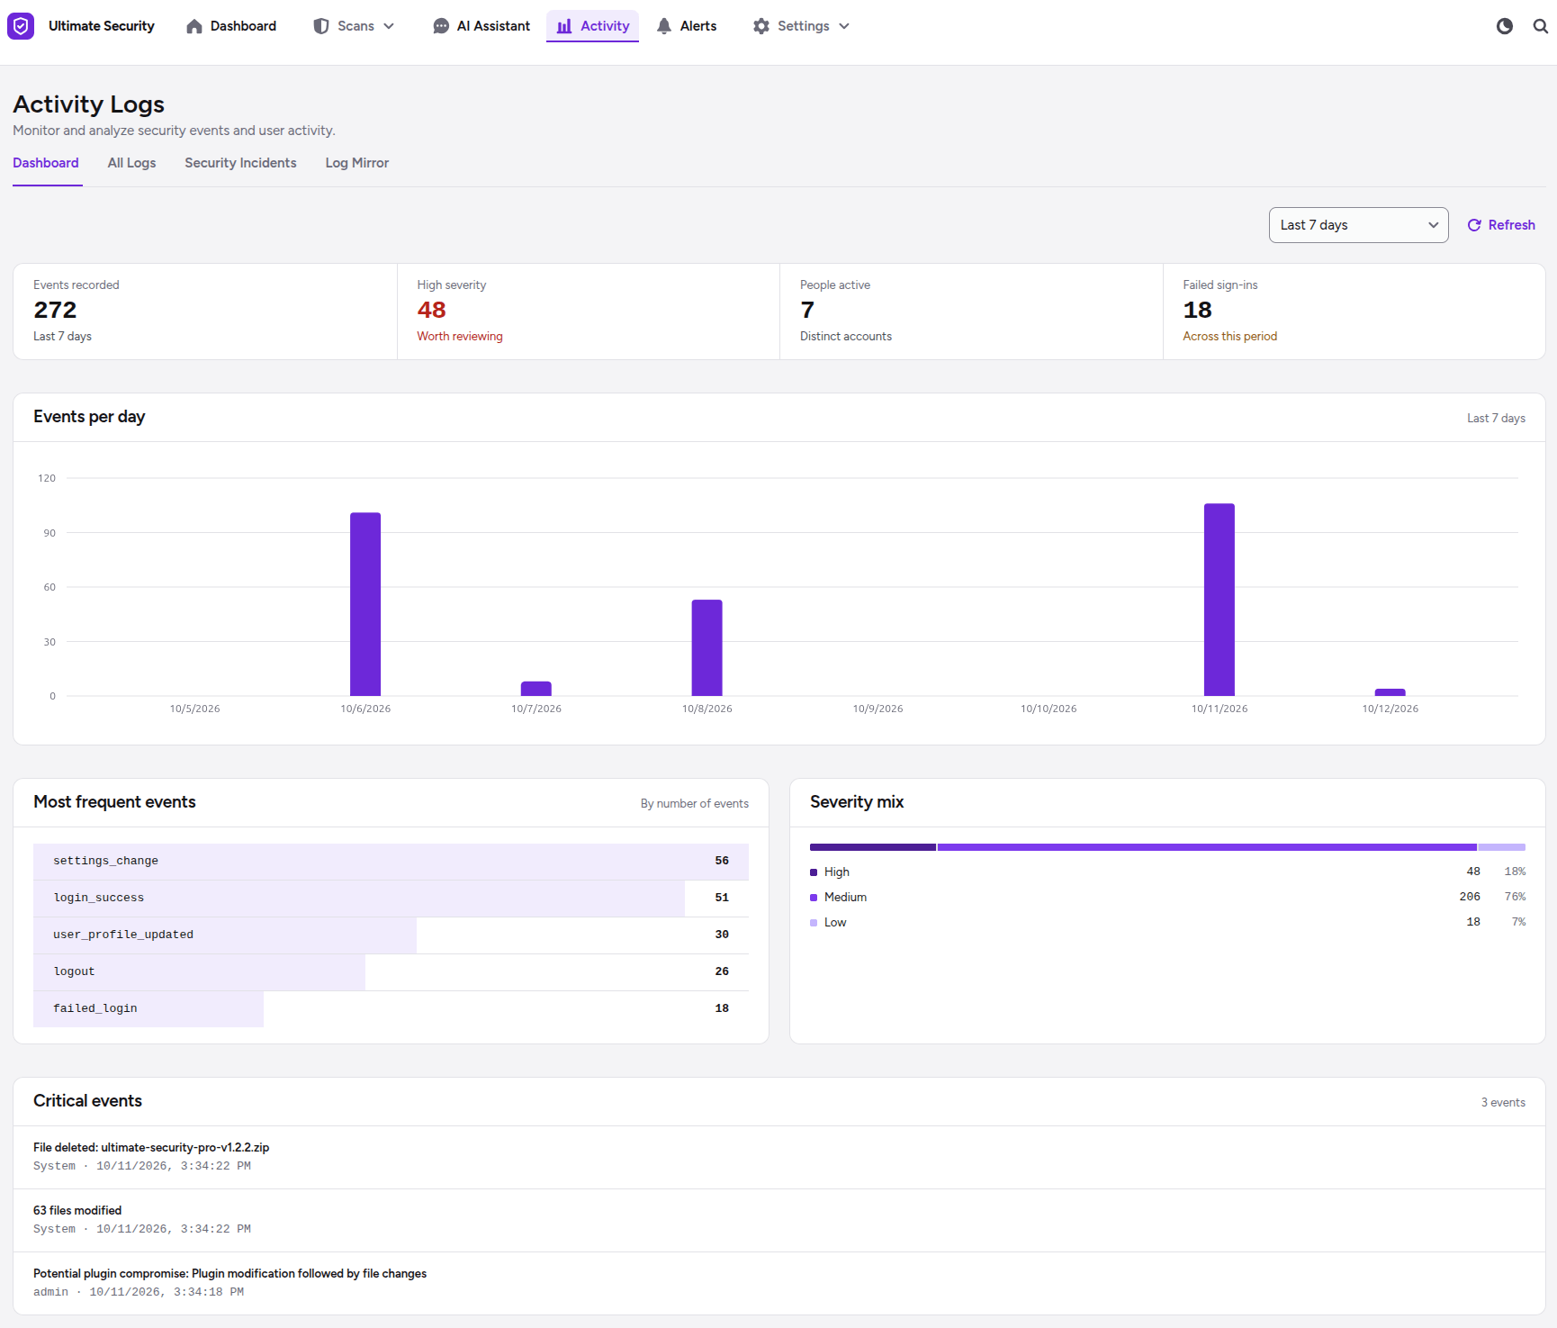
Task: Click the Medium severity legend swatch
Action: [x=814, y=898]
